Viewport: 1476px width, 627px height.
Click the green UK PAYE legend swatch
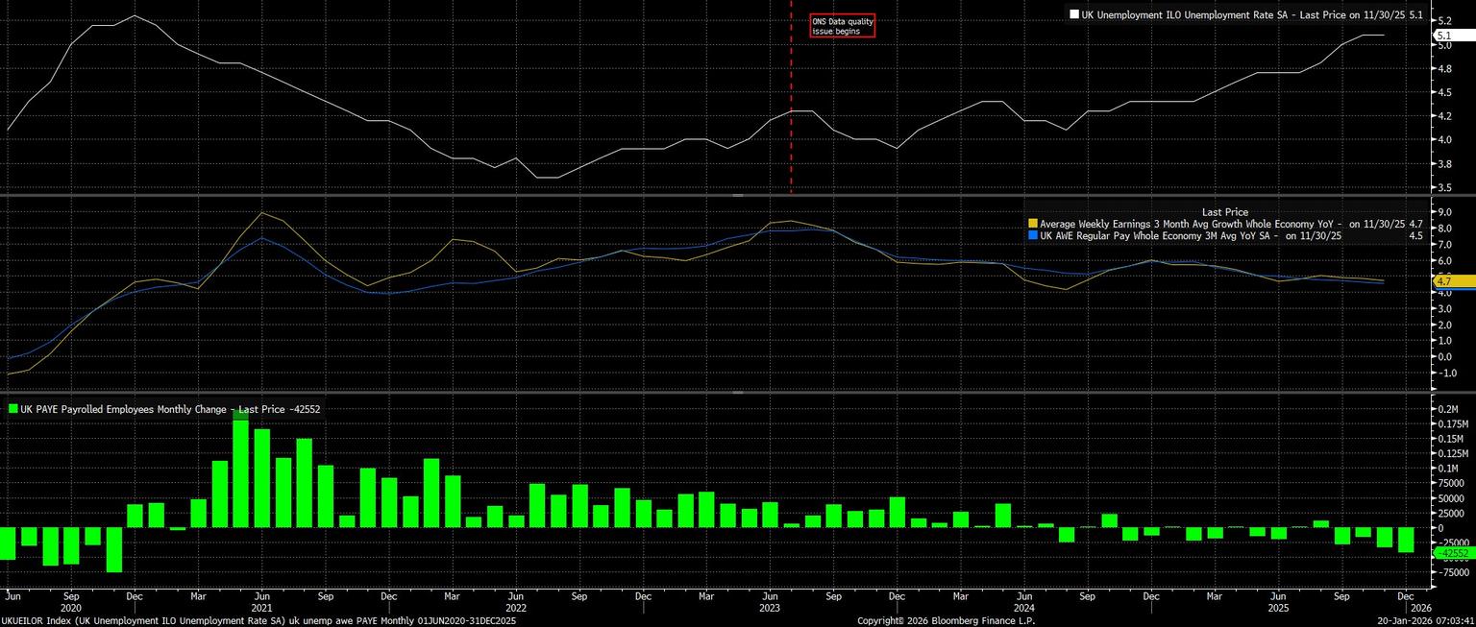coord(12,409)
